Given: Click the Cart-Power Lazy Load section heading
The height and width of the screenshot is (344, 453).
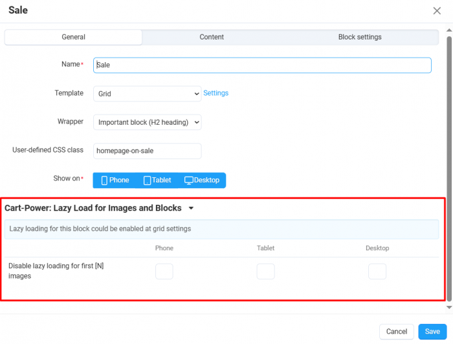Looking at the screenshot, I should point(93,208).
